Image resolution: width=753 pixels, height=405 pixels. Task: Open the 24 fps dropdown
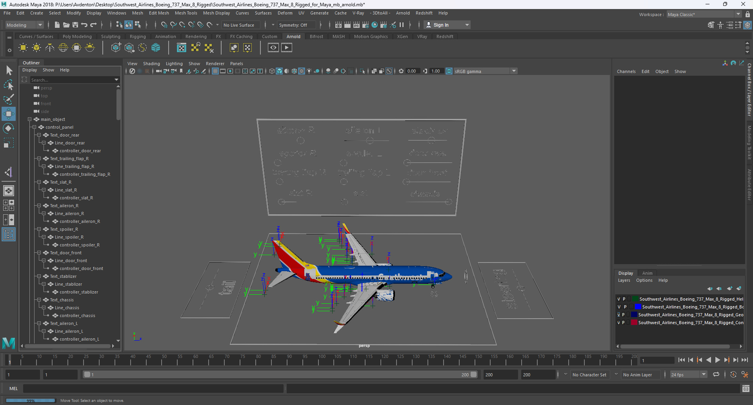688,375
